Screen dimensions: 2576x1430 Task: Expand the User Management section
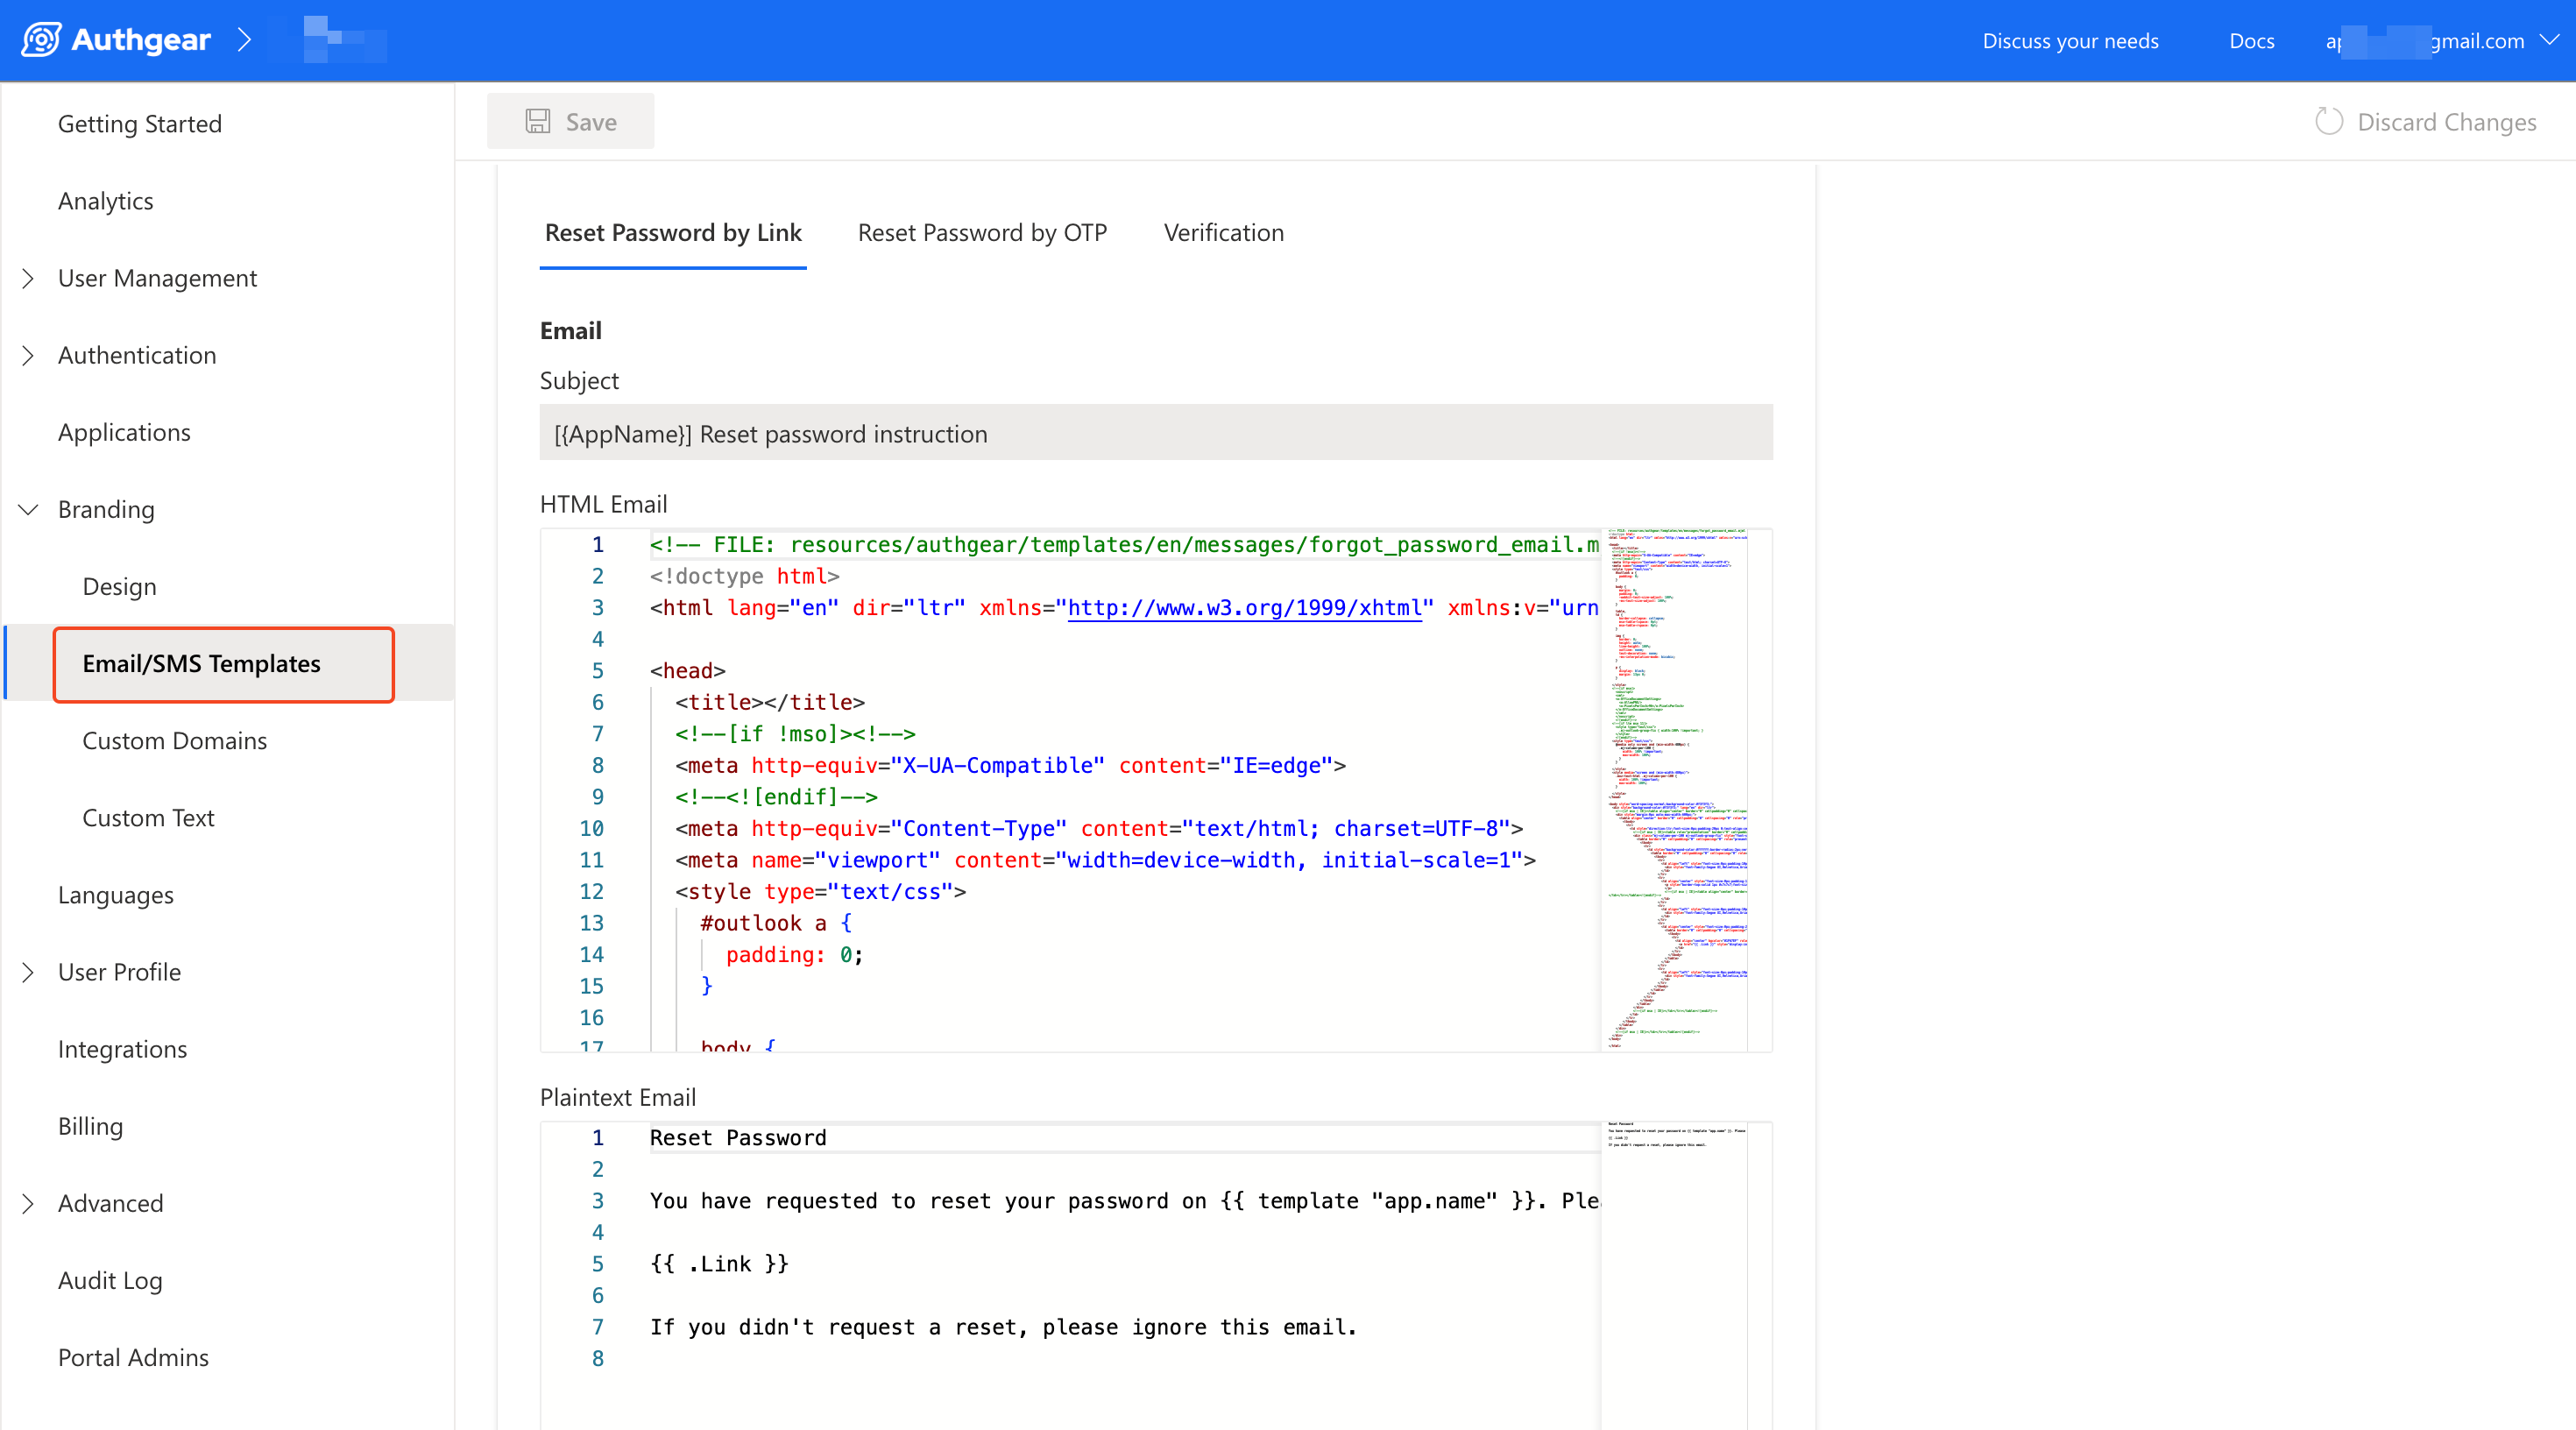[x=28, y=278]
